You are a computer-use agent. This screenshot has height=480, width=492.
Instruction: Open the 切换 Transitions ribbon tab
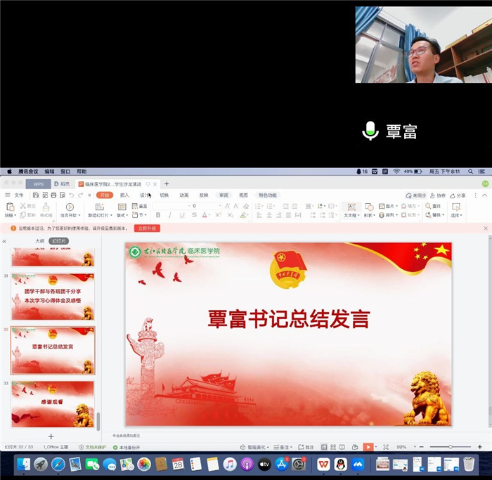(x=164, y=195)
